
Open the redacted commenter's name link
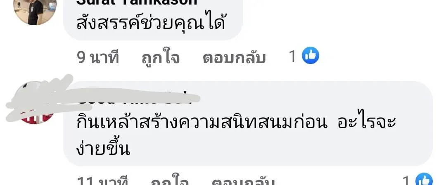click(x=133, y=97)
